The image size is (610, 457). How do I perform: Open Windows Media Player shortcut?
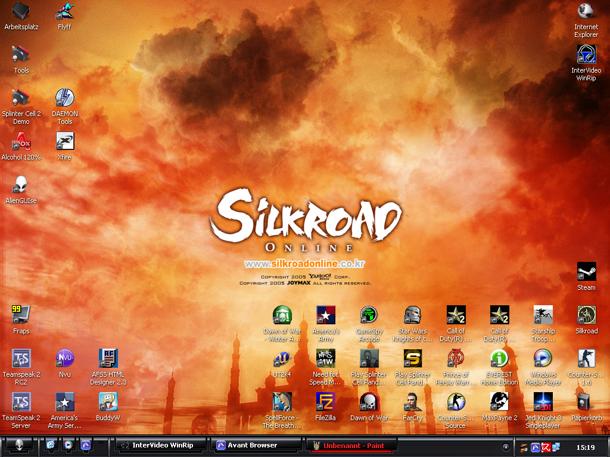[x=543, y=359]
